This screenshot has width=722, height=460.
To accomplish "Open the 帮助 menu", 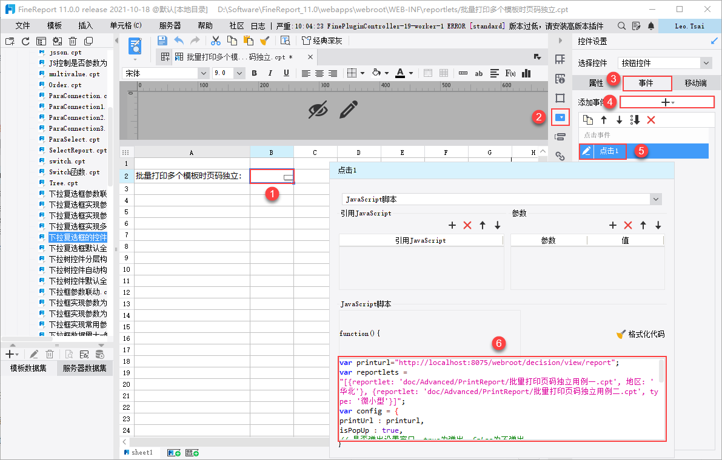I will coord(205,26).
